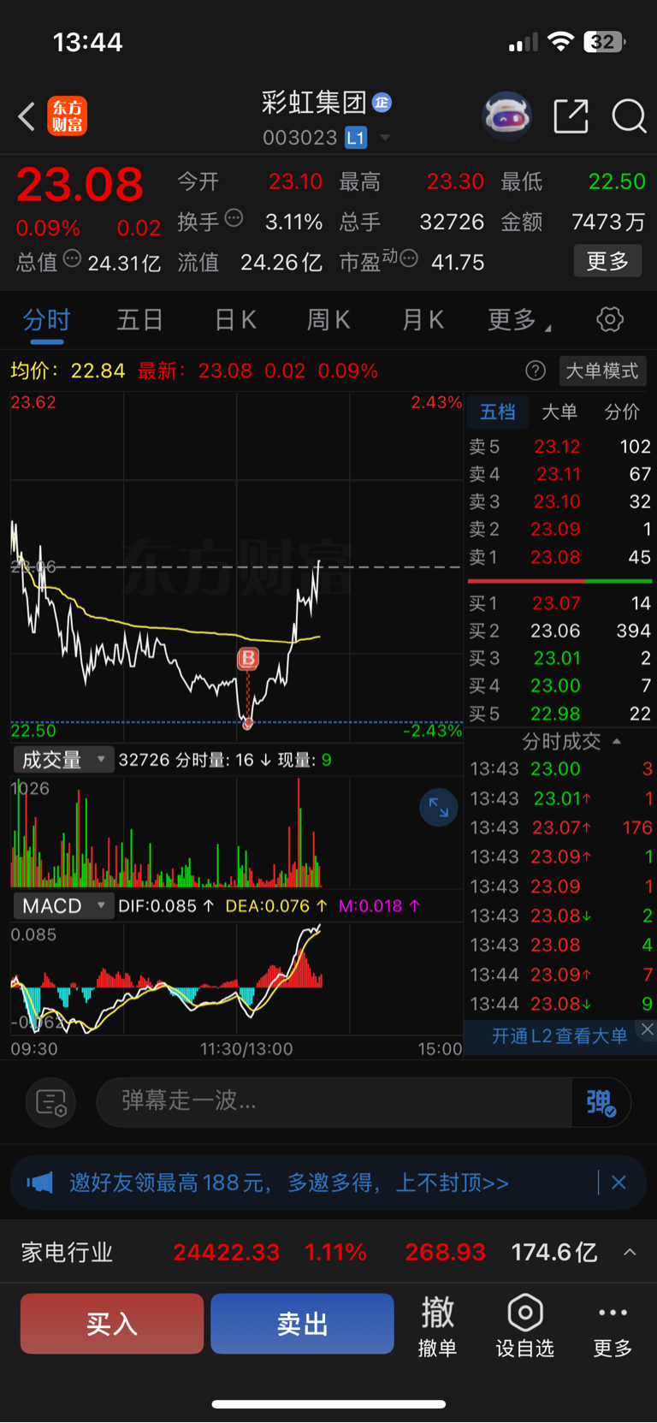
Task: Open the 东方财富 orange logo
Action: coord(68,116)
